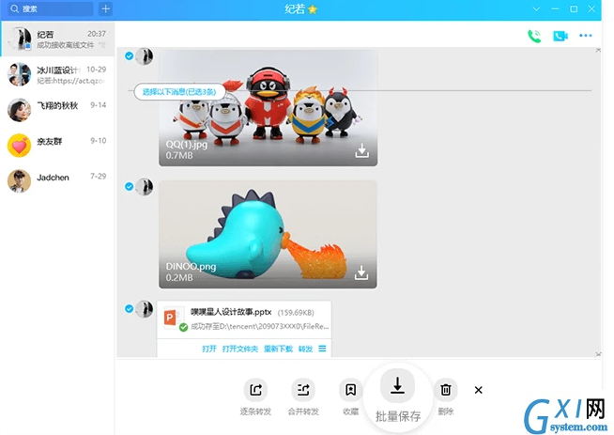Click 打开 link for the pptx file
The height and width of the screenshot is (435, 614).
209,349
